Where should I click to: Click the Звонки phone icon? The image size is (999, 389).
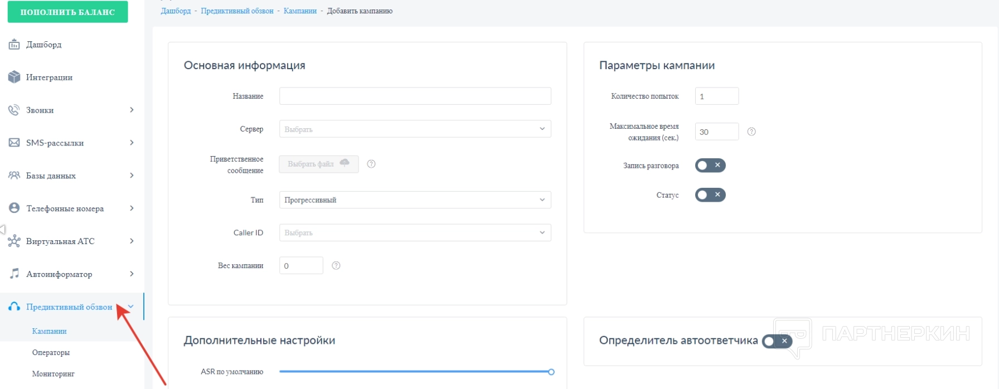coord(14,110)
